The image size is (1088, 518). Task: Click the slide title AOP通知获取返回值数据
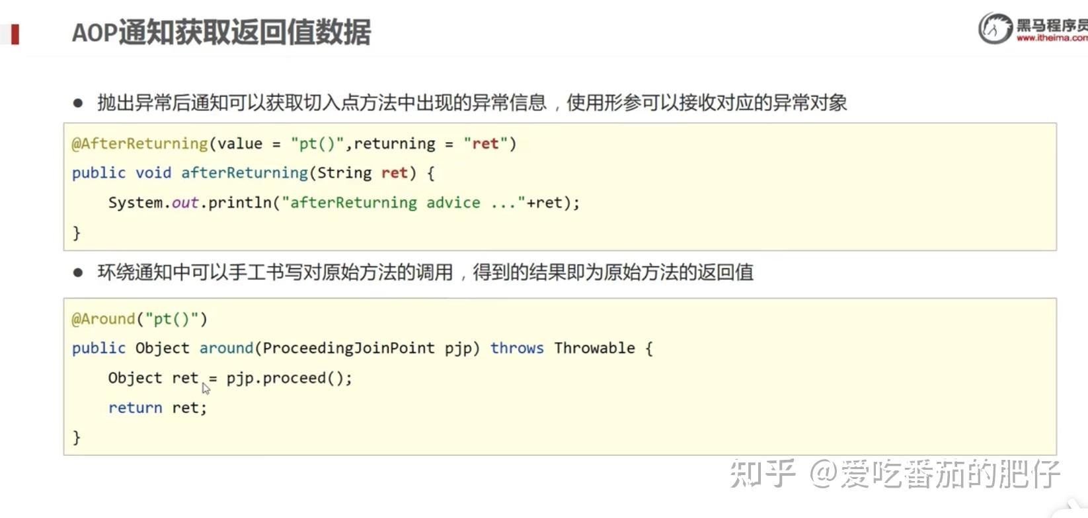[221, 32]
